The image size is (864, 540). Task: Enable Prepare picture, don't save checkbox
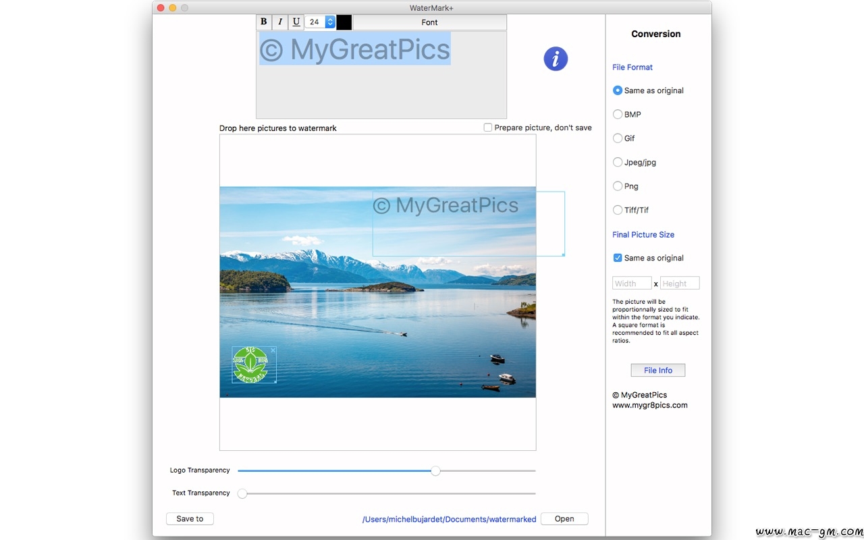coord(488,128)
